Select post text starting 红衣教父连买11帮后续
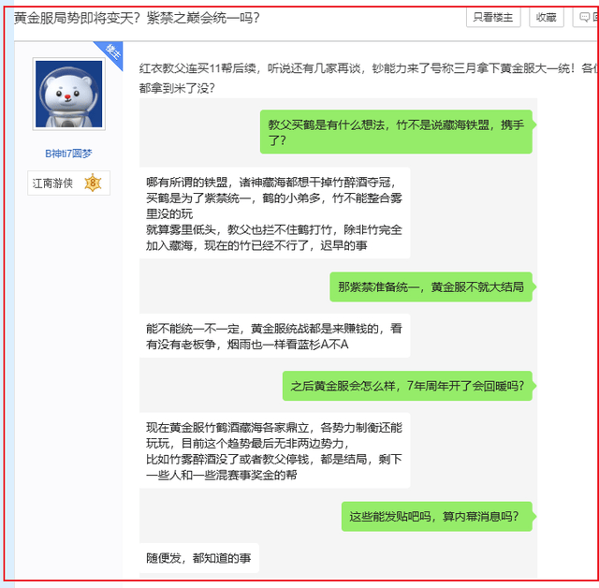Screen dimensions: 599x588 pyautogui.click(x=368, y=68)
